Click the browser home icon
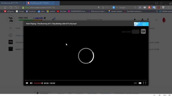 point(5,7)
